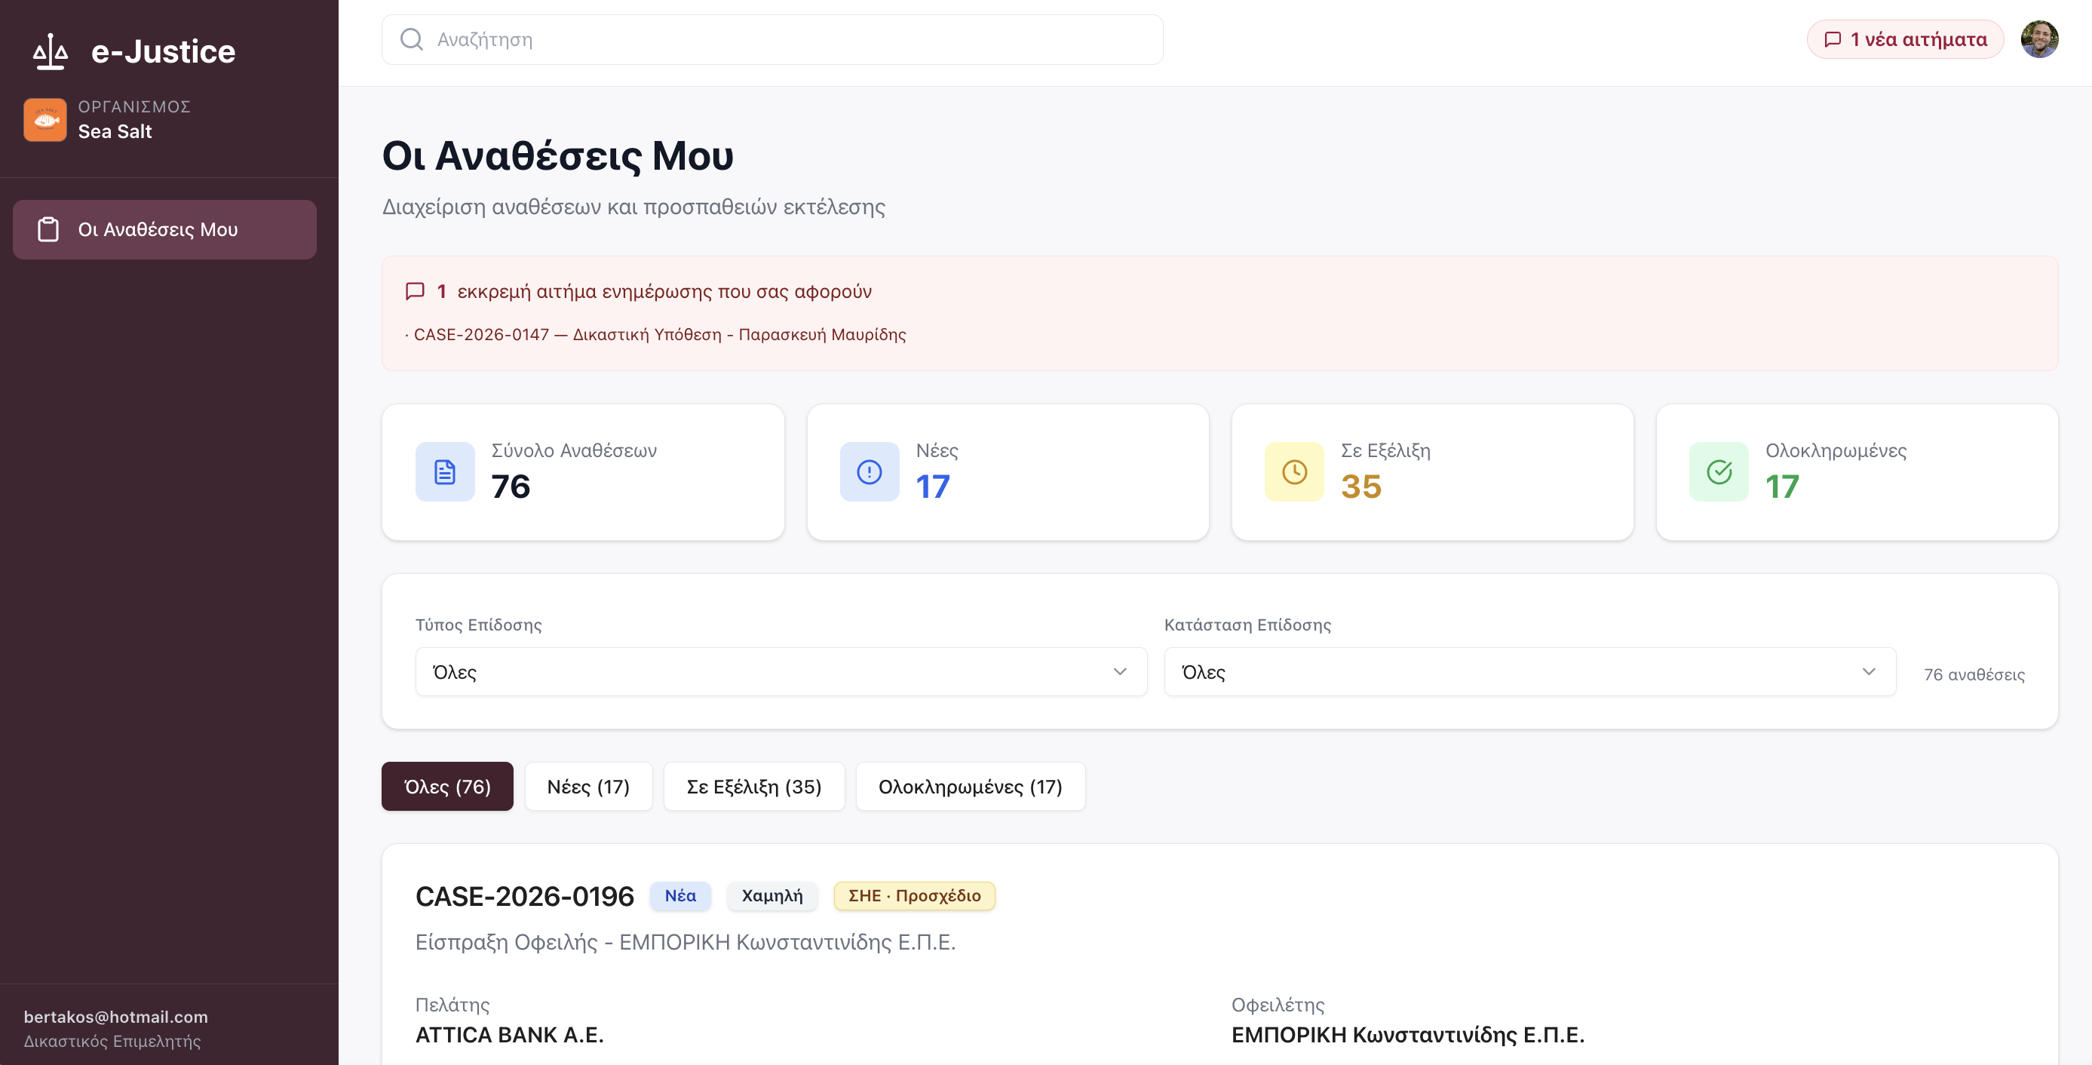Switch to Σε Εξέλιξη (35) tab
Screen dimensions: 2092x1065
(x=753, y=785)
